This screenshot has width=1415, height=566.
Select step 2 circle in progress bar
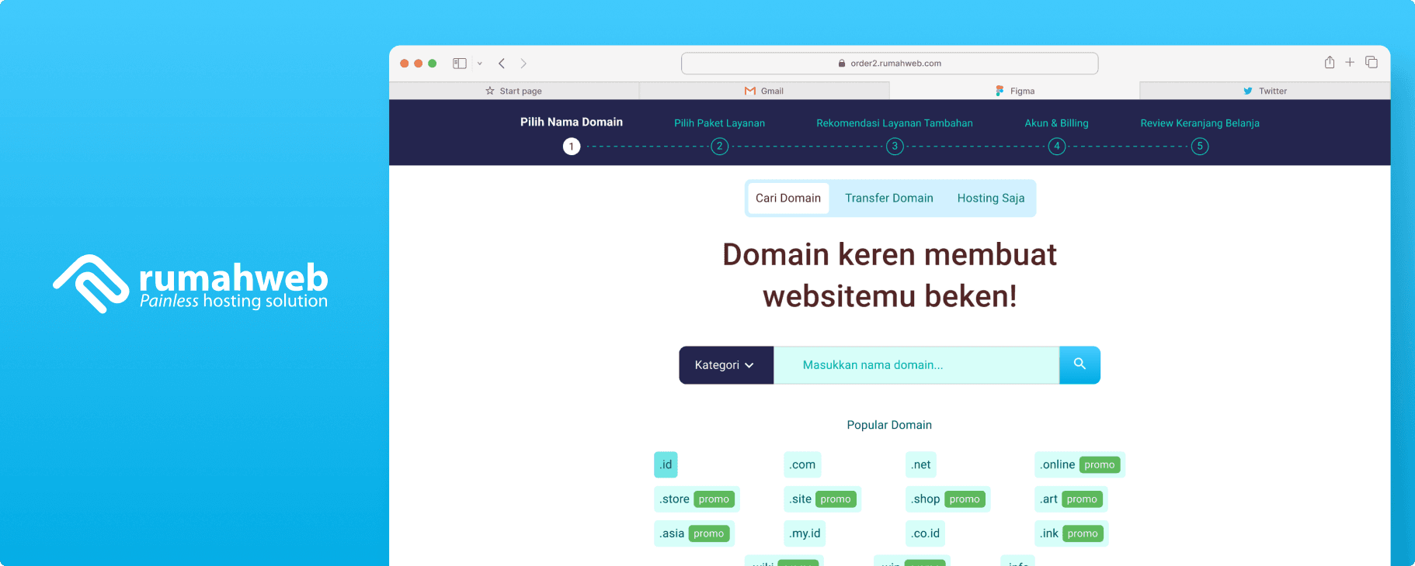click(x=720, y=146)
